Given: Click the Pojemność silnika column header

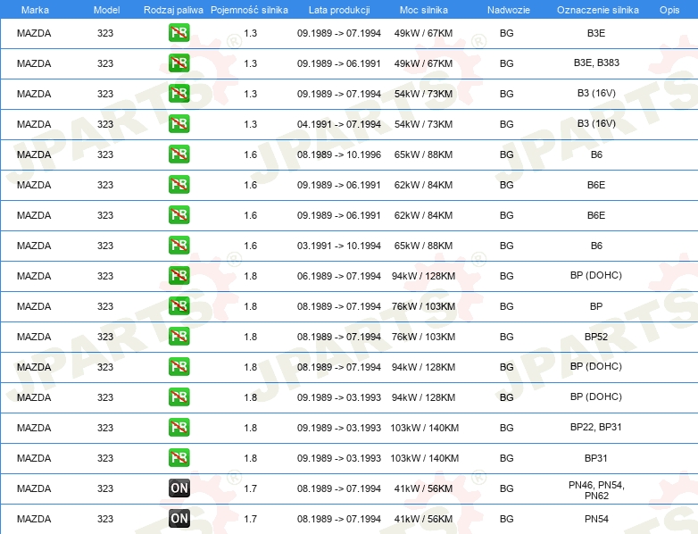Looking at the screenshot, I should pos(249,10).
